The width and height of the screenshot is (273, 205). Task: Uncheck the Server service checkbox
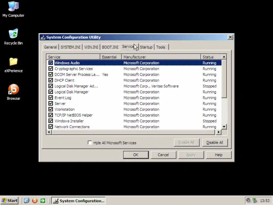click(x=51, y=103)
